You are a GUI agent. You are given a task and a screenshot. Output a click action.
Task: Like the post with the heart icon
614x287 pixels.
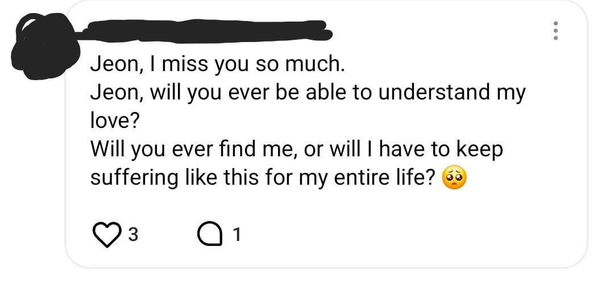click(104, 234)
